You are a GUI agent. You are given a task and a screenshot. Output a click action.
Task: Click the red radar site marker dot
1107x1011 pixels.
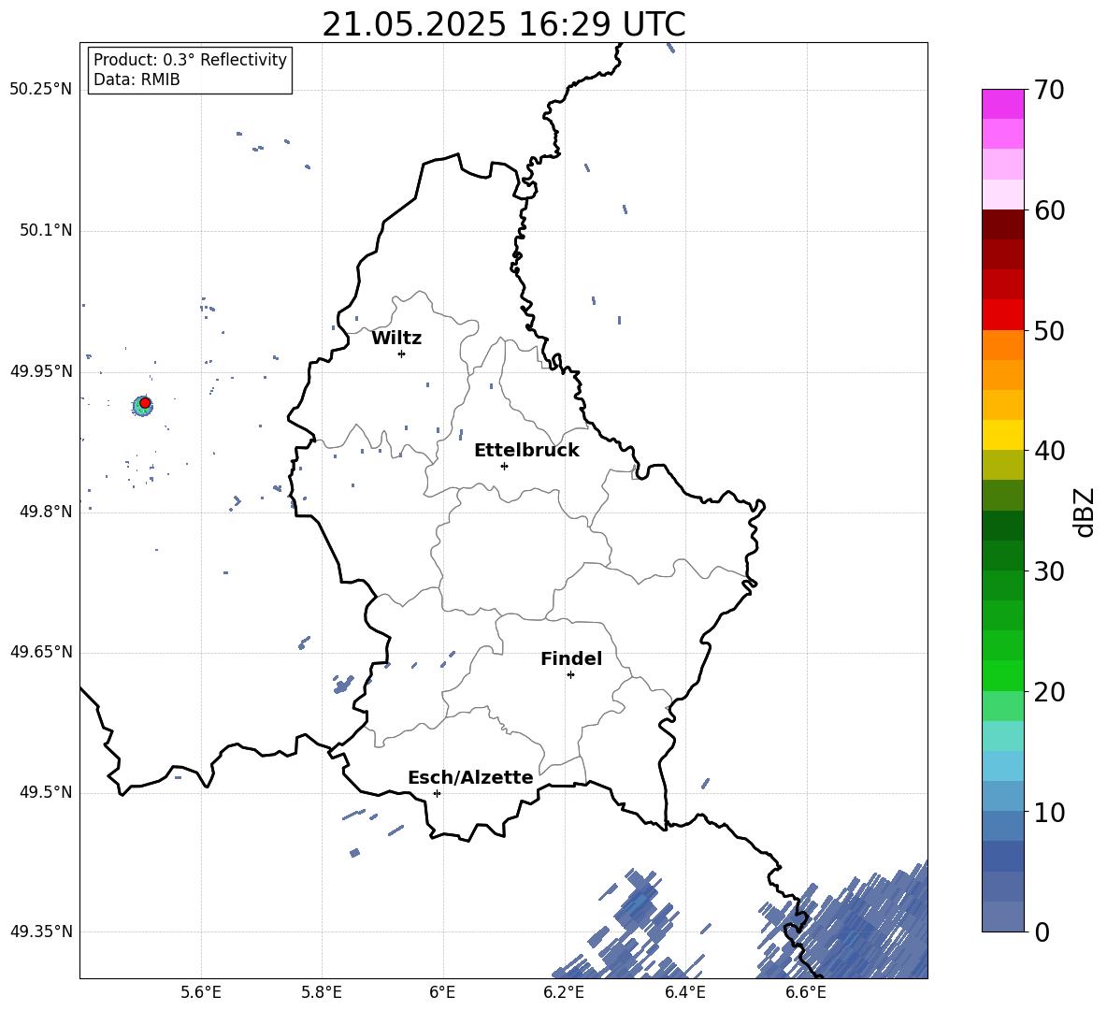tap(145, 403)
